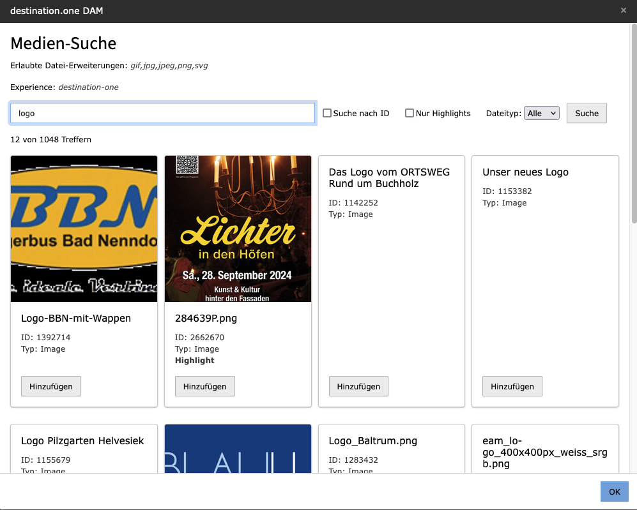Add Unser neues Logo via Hinzufügen
637x510 pixels.
coord(512,386)
